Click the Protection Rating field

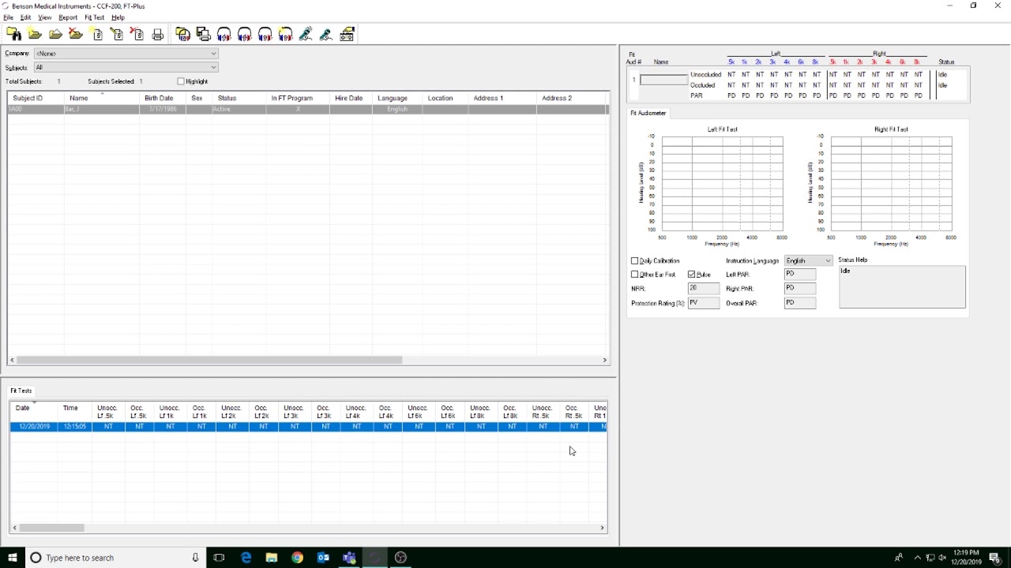703,303
